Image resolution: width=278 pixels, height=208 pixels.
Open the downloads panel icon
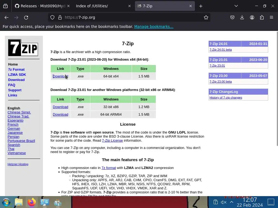pyautogui.click(x=242, y=17)
